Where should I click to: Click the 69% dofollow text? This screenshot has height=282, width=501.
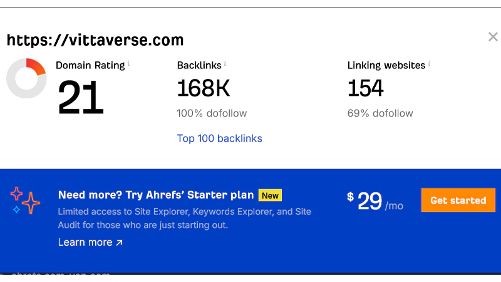pos(380,113)
